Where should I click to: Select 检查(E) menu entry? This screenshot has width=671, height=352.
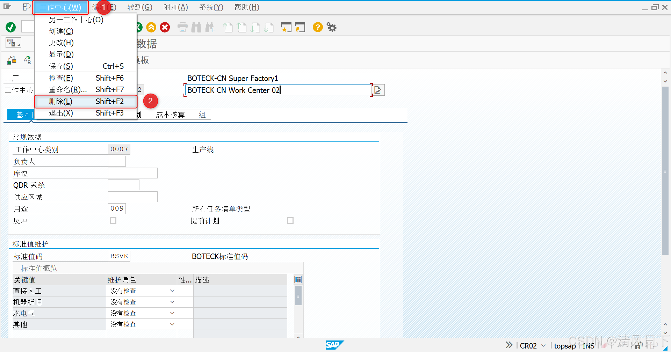pyautogui.click(x=86, y=78)
